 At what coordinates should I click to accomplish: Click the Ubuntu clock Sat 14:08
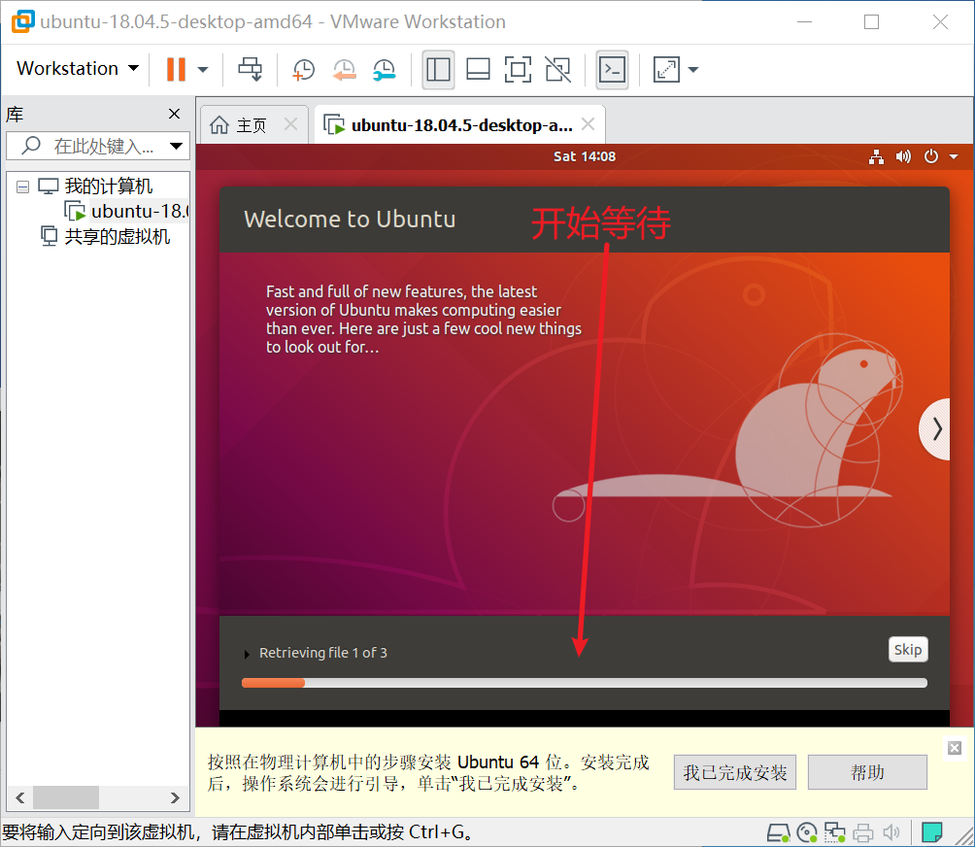pos(585,156)
